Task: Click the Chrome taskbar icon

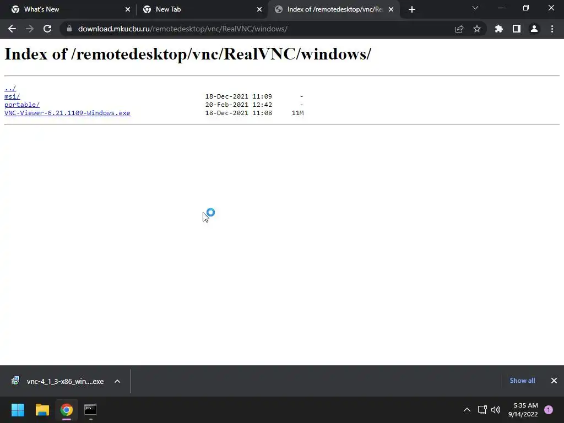Action: pyautogui.click(x=67, y=410)
